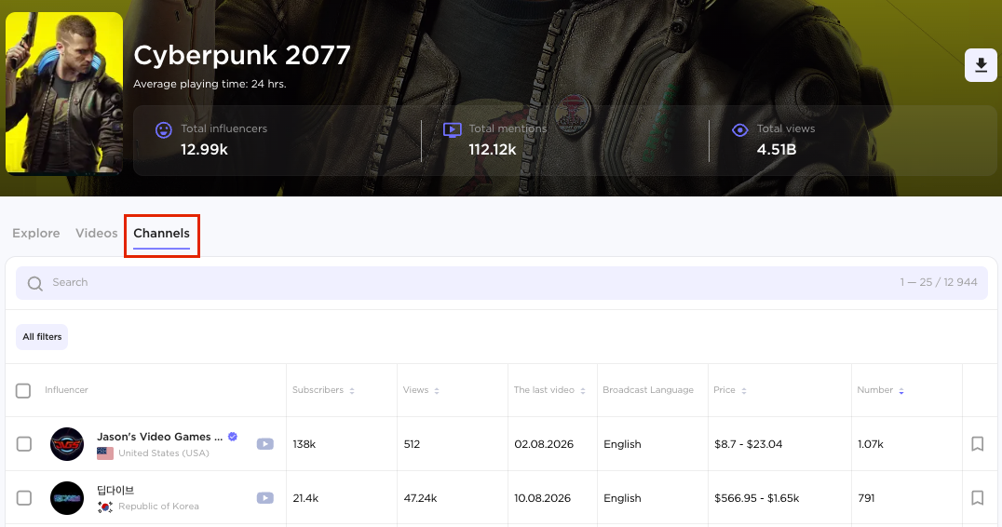Click the Broadcast Language column header
Viewport: 1002px width, 527px height.
click(648, 389)
